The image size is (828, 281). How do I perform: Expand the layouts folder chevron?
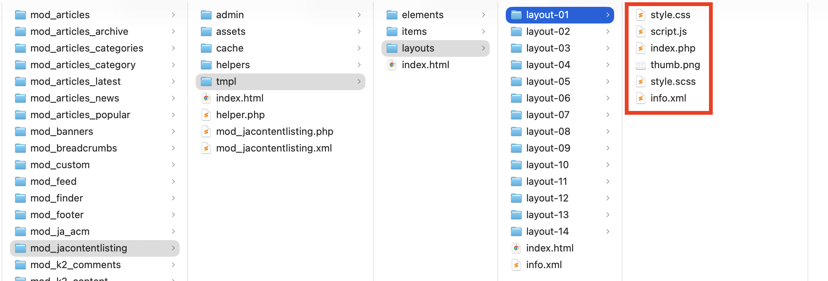point(483,48)
